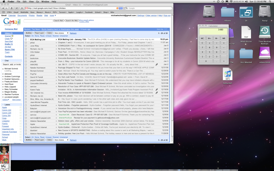
Task: Open the School bookmarks dropdown
Action: click(98, 12)
